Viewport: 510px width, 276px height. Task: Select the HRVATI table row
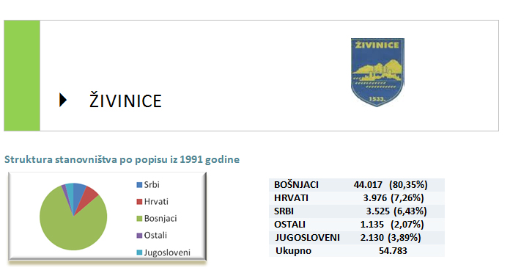click(x=357, y=198)
